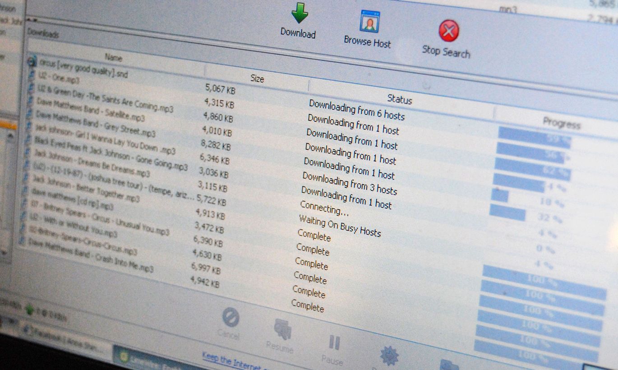Click the Pause download icon

[x=334, y=342]
